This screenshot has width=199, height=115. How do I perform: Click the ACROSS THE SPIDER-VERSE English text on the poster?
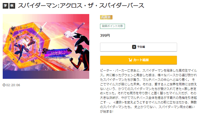[57, 57]
